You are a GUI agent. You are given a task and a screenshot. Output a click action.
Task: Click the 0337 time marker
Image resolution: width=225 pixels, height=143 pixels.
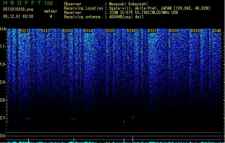152,31
